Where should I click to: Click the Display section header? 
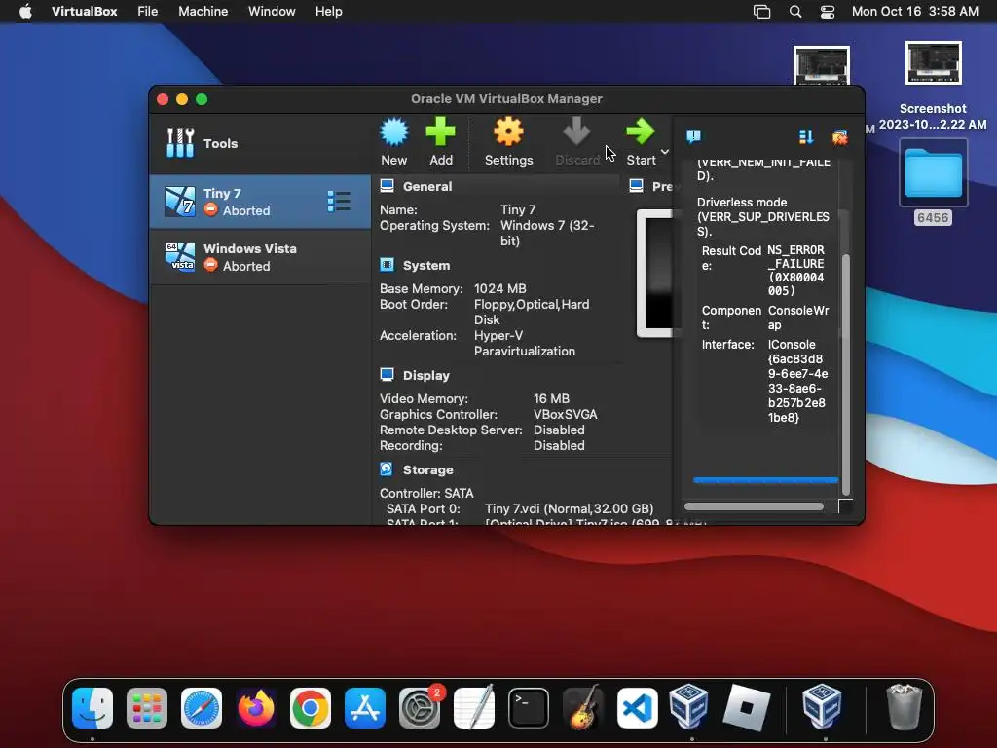[426, 375]
